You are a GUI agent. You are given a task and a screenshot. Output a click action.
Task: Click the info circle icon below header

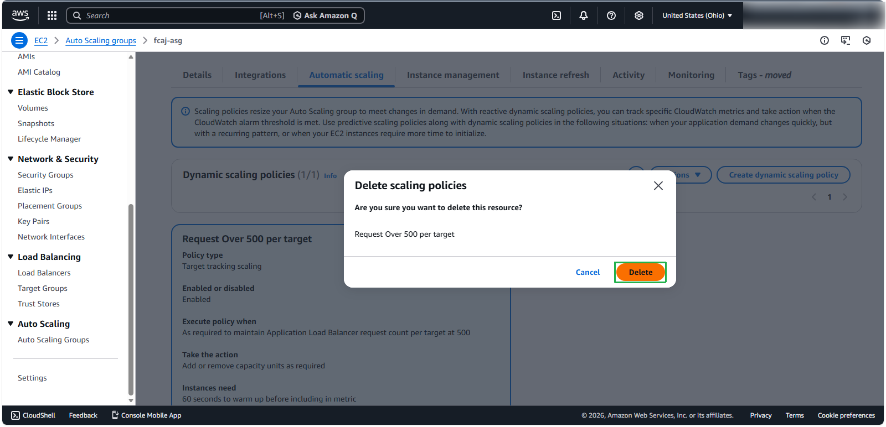pyautogui.click(x=825, y=40)
